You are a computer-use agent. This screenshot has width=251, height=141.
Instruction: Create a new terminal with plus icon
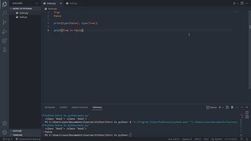pos(220,107)
